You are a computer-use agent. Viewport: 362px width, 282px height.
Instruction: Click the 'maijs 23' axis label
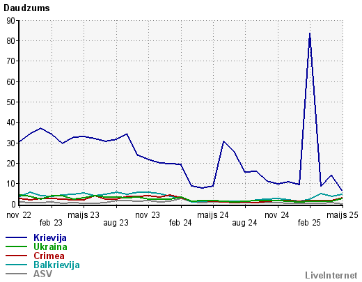tap(84, 215)
